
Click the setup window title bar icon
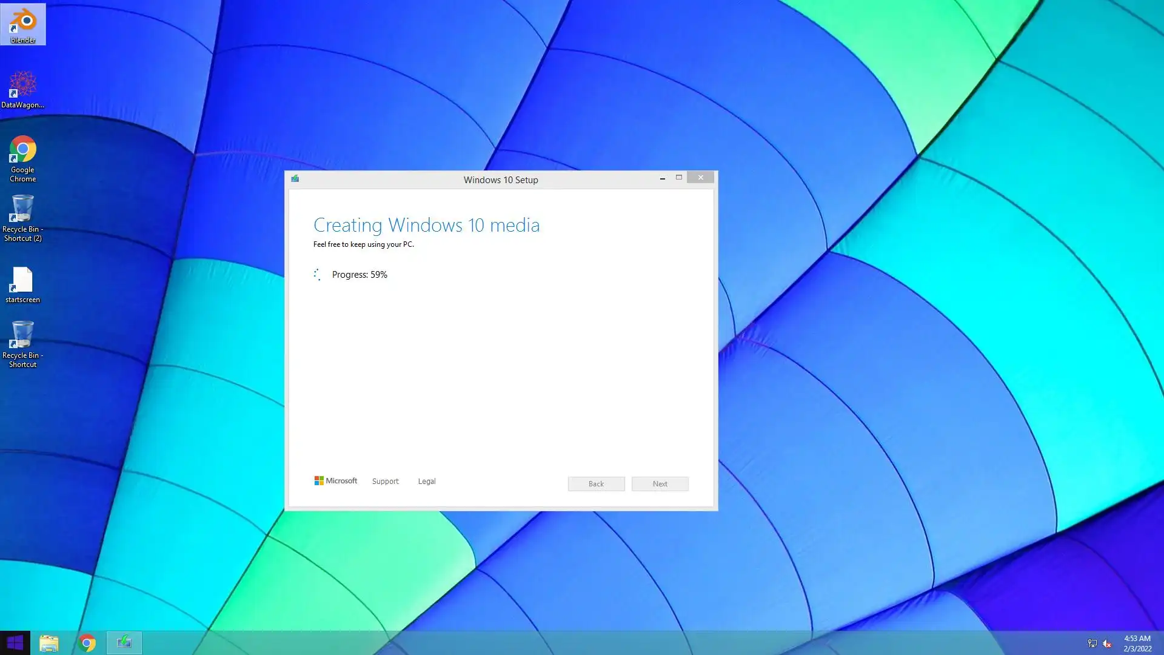(x=295, y=179)
